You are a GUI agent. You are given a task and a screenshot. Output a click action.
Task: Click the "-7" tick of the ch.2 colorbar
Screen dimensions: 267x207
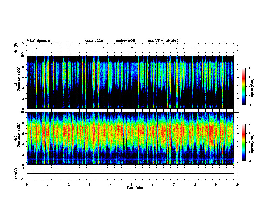click(x=249, y=133)
